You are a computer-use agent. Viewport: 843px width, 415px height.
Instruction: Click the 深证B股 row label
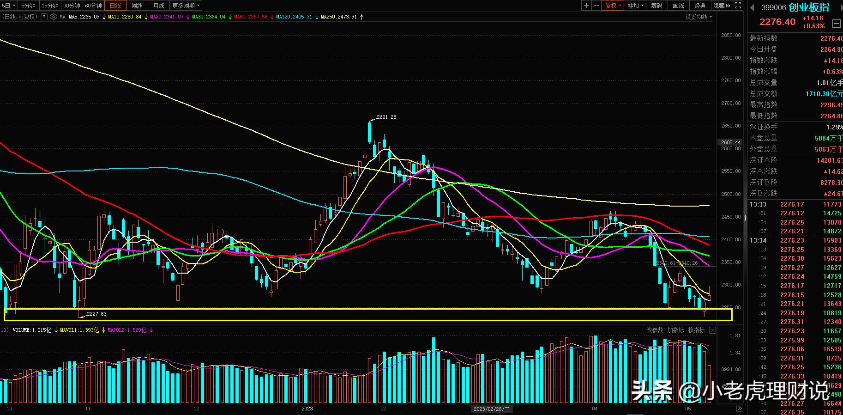point(764,182)
